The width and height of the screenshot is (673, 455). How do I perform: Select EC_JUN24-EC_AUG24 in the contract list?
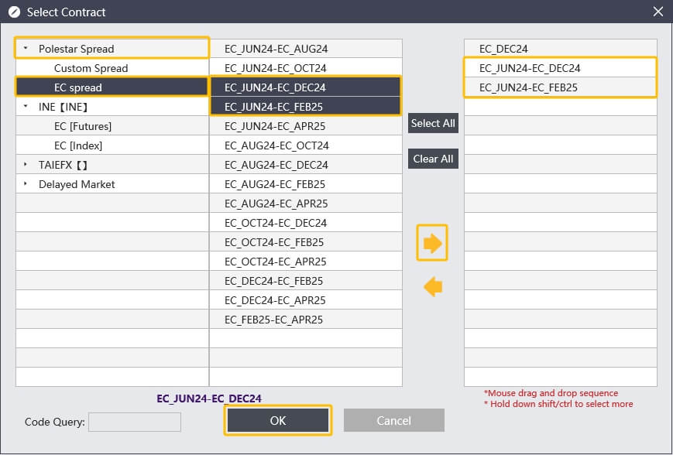tap(276, 49)
